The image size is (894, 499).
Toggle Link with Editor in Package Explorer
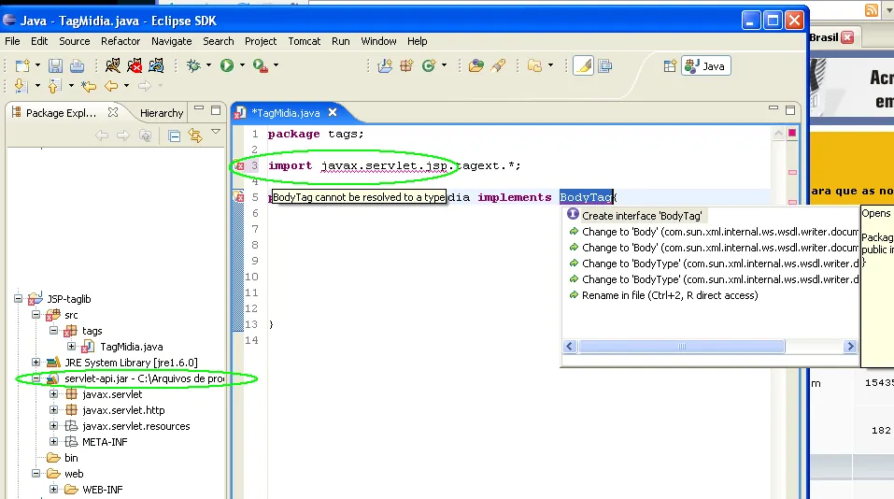coord(194,135)
